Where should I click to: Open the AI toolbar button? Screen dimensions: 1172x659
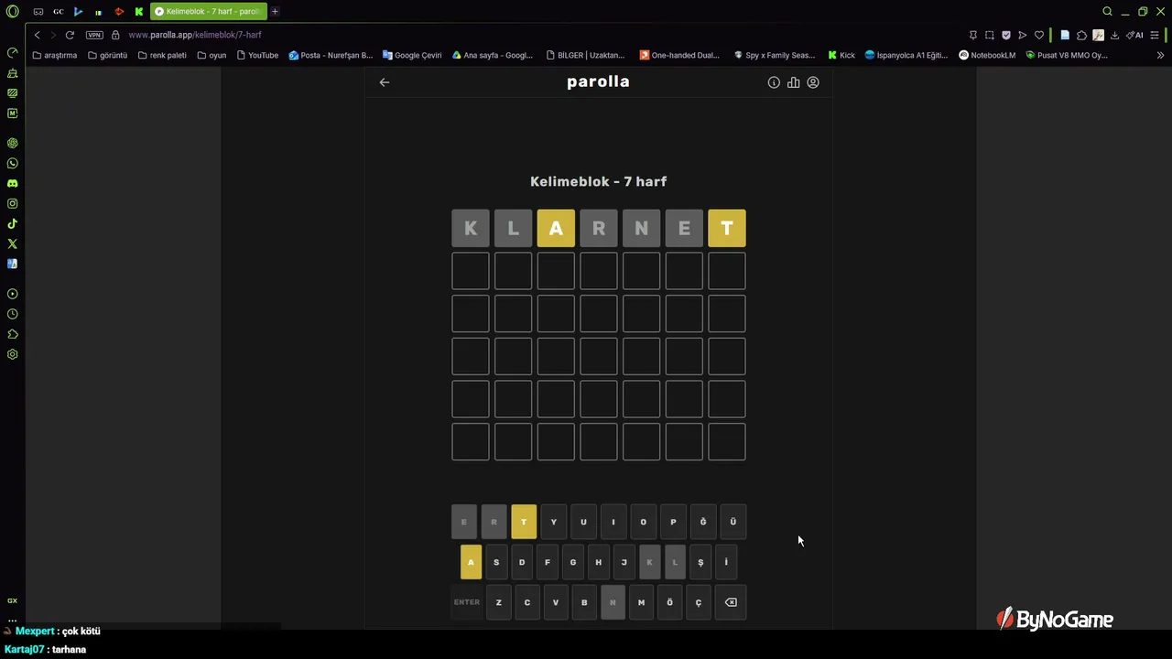(x=1135, y=35)
